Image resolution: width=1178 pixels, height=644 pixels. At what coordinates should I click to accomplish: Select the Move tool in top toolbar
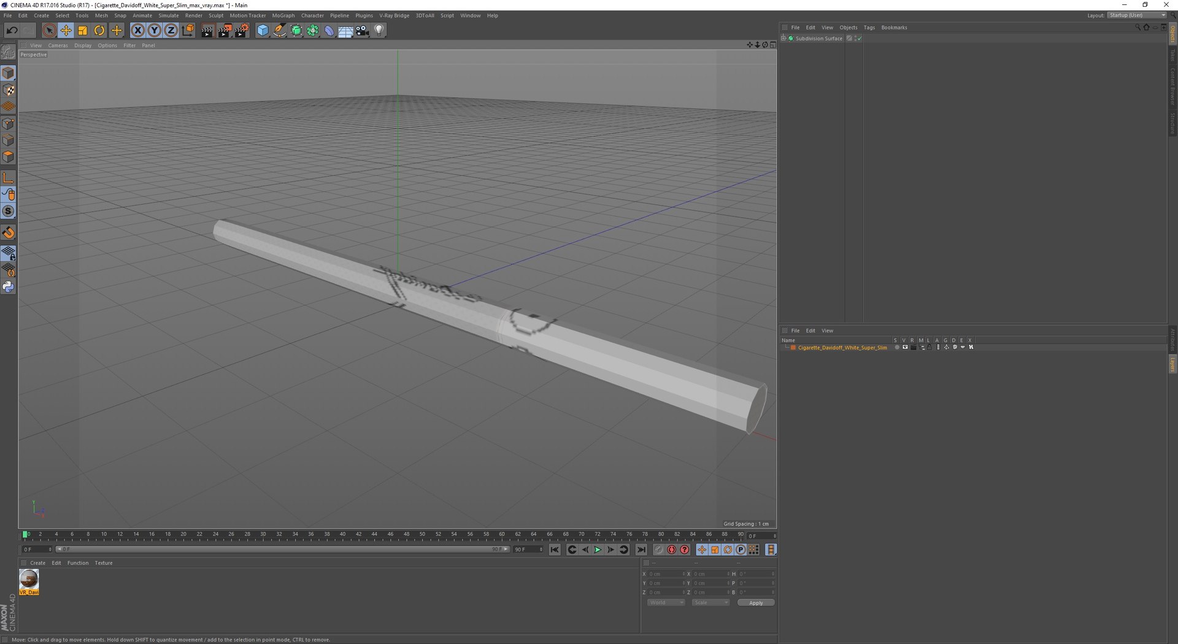point(66,30)
